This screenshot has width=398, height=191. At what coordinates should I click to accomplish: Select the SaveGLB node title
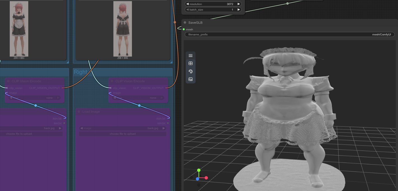coord(195,23)
